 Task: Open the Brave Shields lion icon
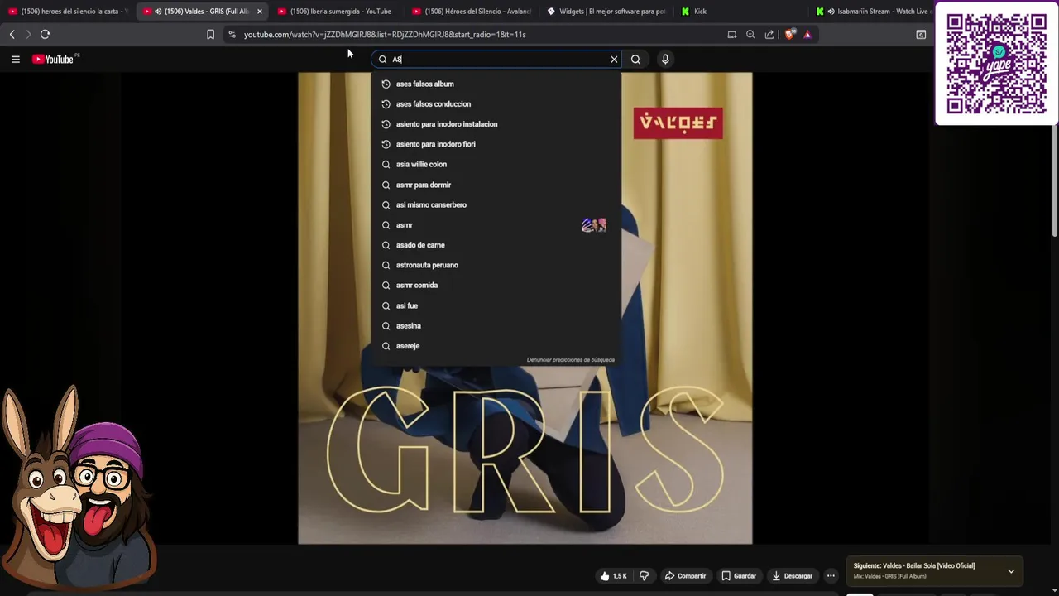[789, 34]
